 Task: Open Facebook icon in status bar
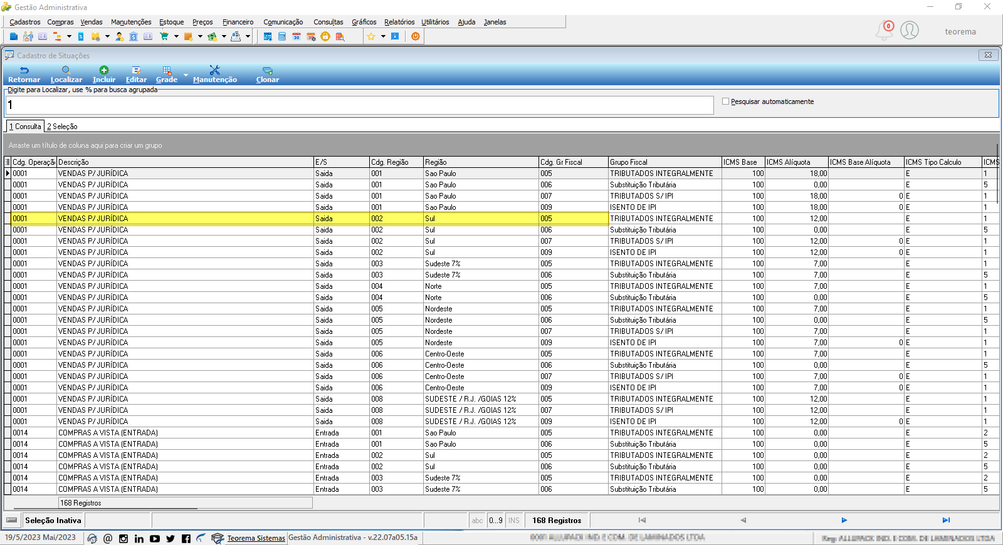pos(186,539)
